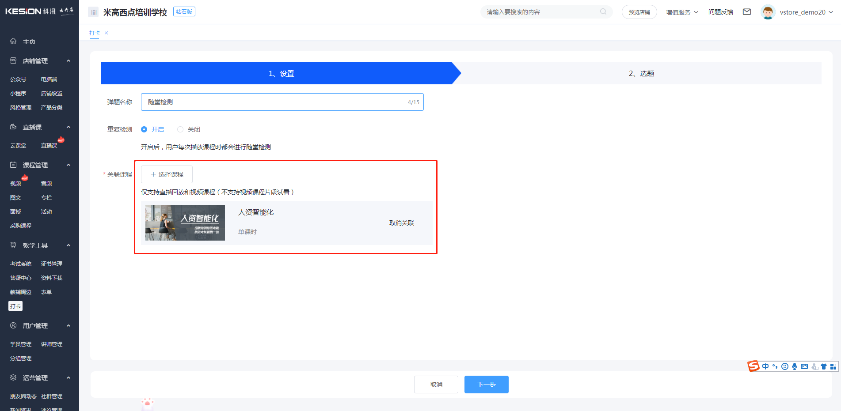Click the search magnifier icon
The width and height of the screenshot is (841, 411).
(603, 12)
